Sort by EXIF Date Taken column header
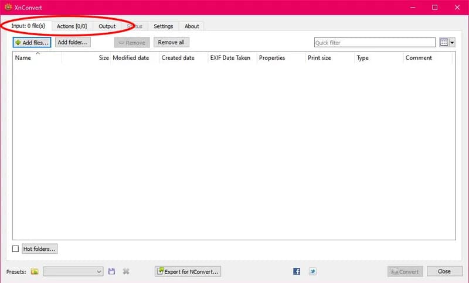This screenshot has height=283, width=469. [x=232, y=58]
